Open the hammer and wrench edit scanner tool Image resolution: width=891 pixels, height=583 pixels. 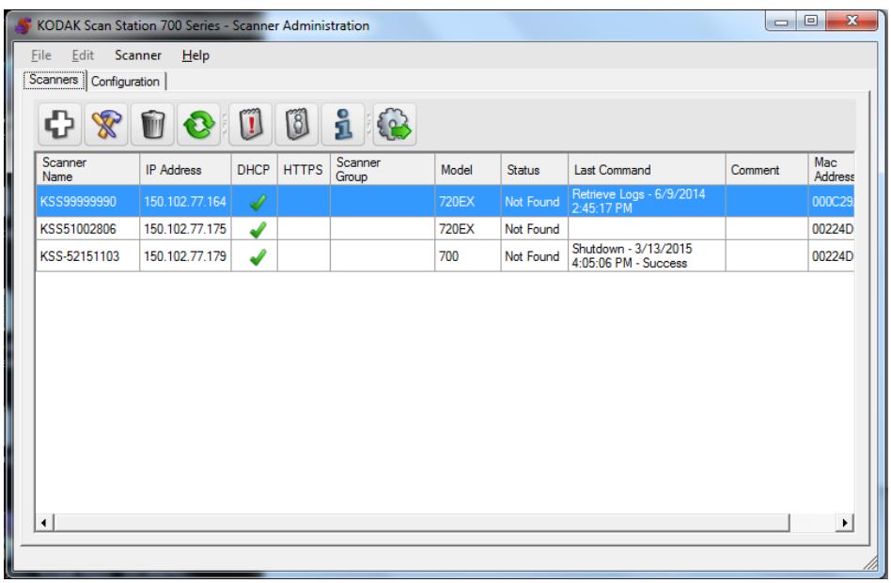pos(106,124)
